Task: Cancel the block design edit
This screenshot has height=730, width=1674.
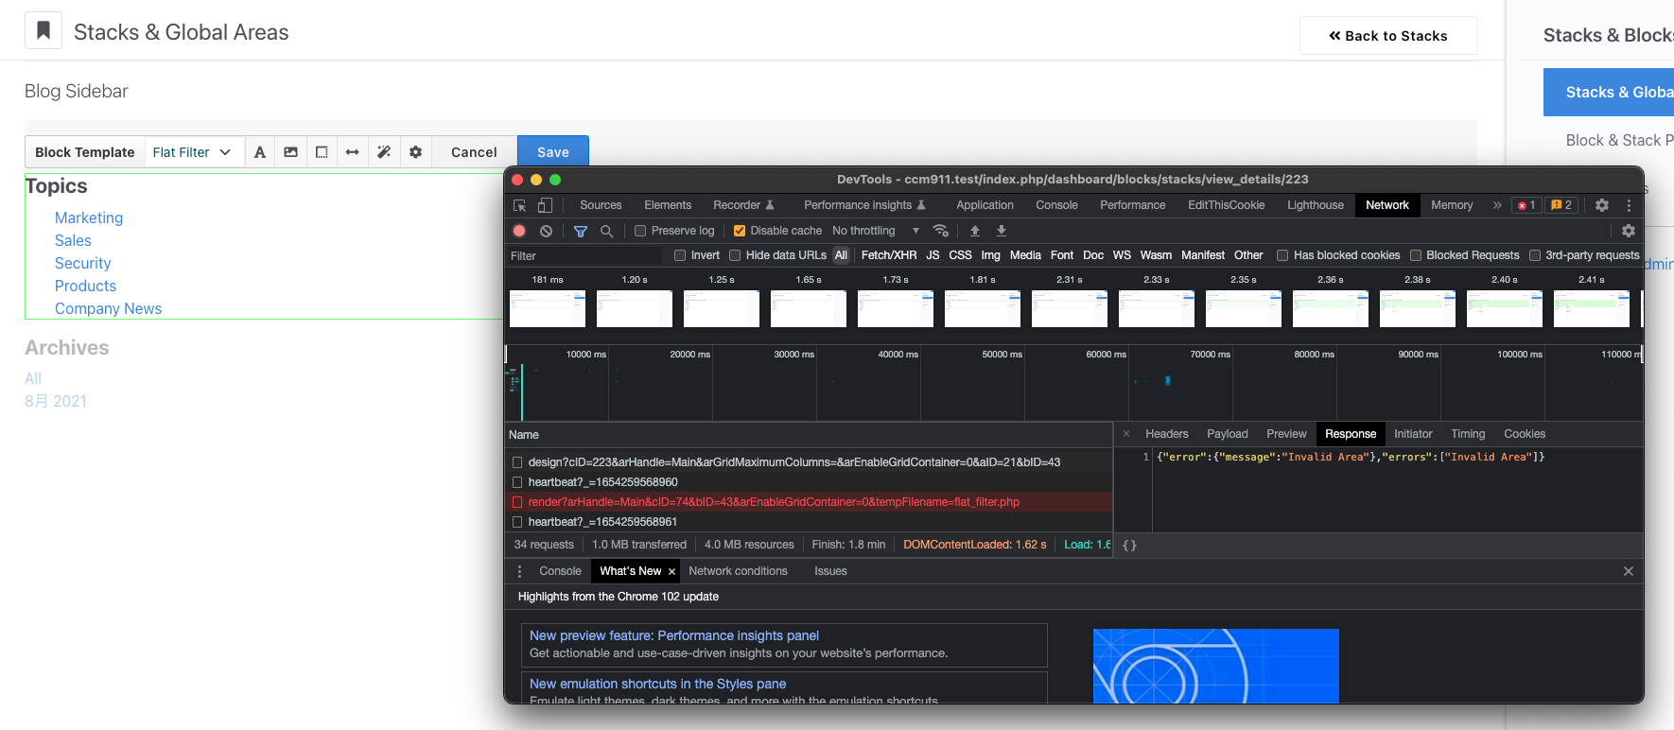Action: click(474, 152)
